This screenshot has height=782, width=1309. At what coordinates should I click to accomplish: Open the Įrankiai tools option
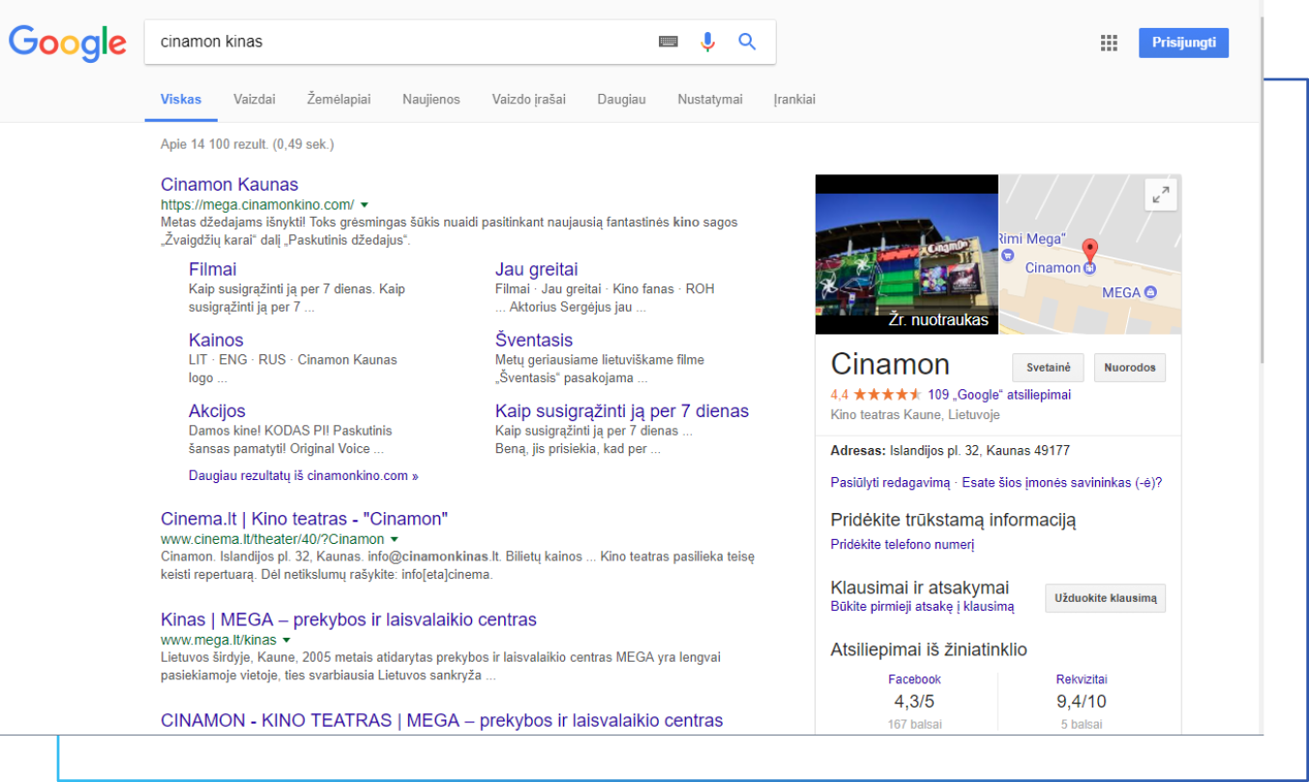[x=794, y=99]
